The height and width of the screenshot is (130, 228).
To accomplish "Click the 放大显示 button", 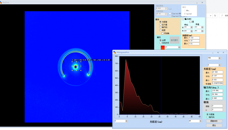I will click(x=174, y=40).
